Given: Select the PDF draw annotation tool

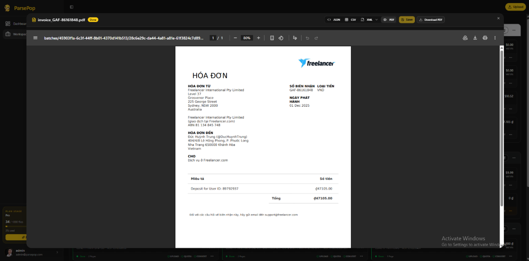Looking at the screenshot, I should click(294, 38).
